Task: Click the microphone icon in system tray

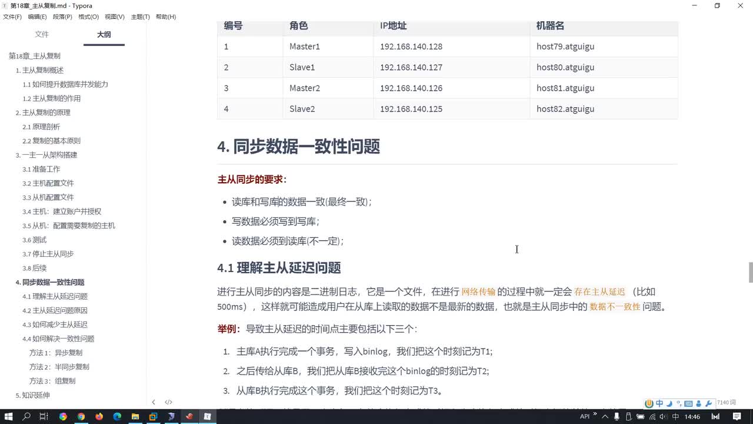Action: coord(617,416)
